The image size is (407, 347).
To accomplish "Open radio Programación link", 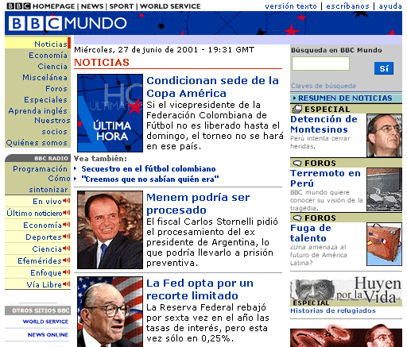I will point(40,168).
